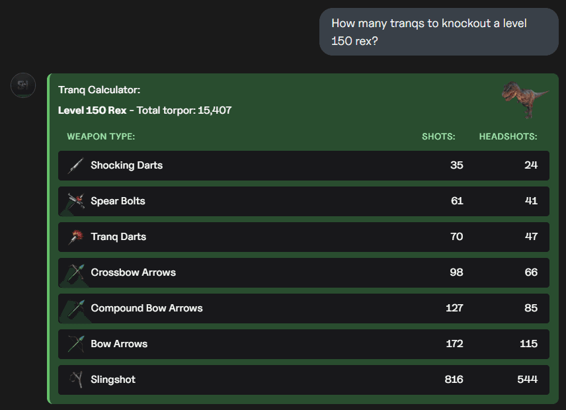Image resolution: width=566 pixels, height=410 pixels.
Task: Click the Spear Bolts harpoon icon
Action: click(76, 202)
